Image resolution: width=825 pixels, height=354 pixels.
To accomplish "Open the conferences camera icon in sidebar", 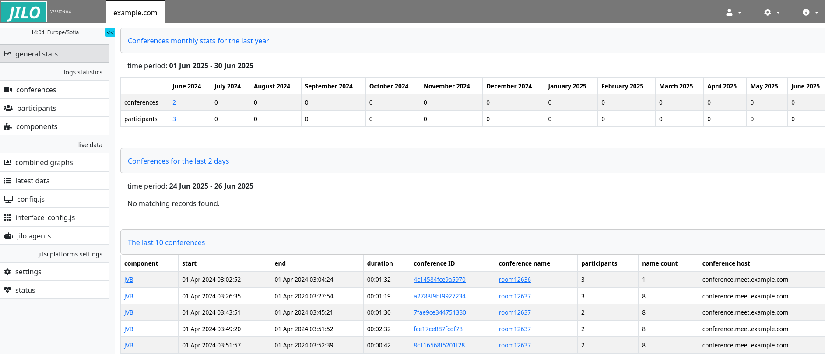I will pos(8,90).
